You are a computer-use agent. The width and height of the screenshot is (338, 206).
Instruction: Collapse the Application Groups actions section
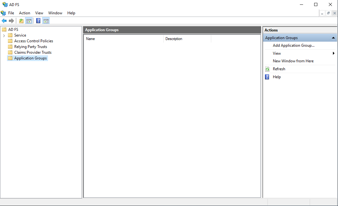click(x=334, y=38)
